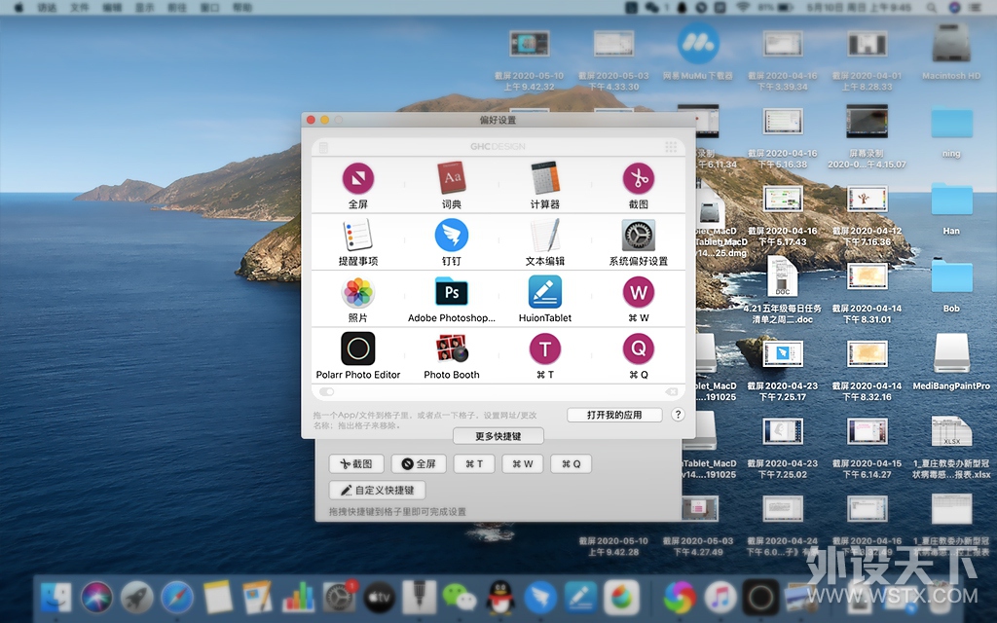Open Finder from the Dock
This screenshot has width=997, height=623.
55,598
